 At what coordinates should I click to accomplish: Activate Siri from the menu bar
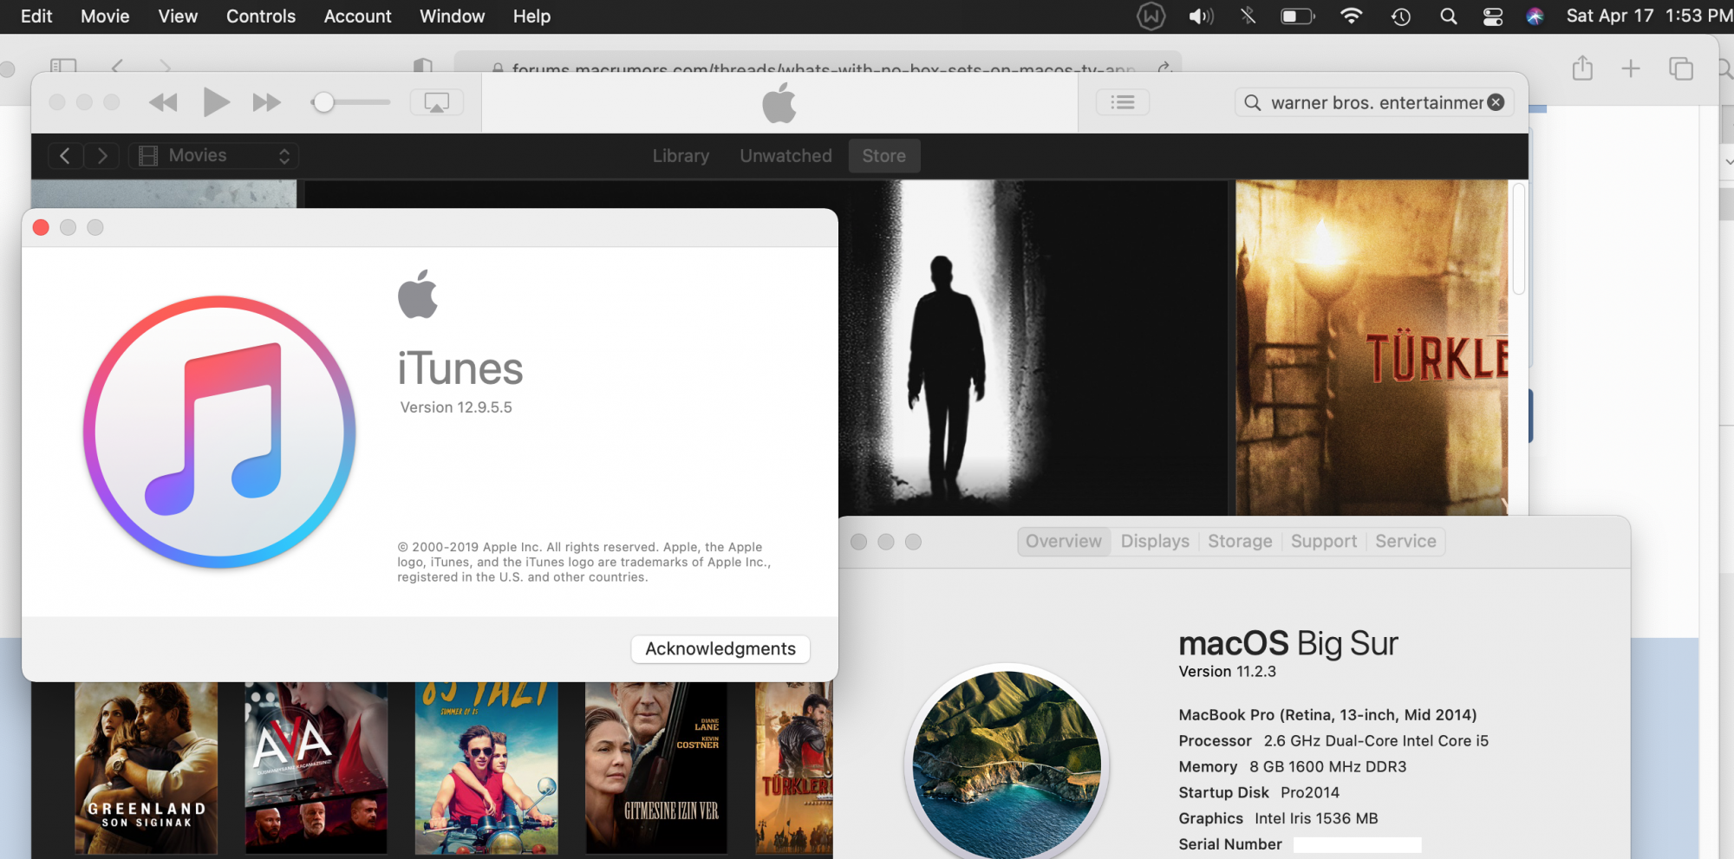pyautogui.click(x=1535, y=16)
